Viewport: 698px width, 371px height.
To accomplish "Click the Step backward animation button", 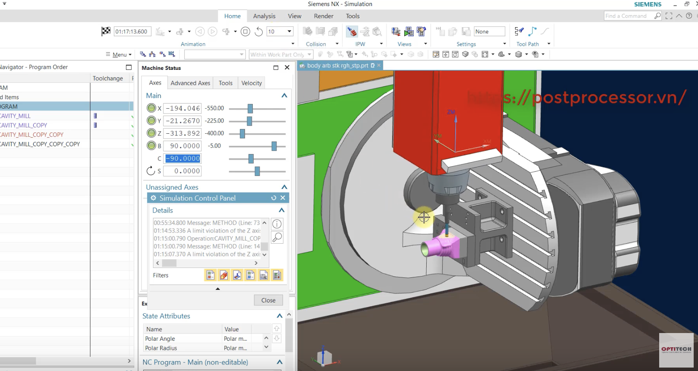I will coord(200,31).
